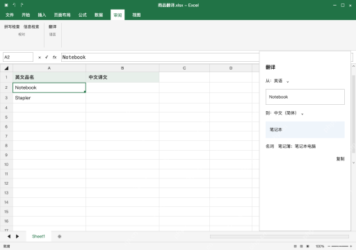Click the undo arrow in title bar
The height and width of the screenshot is (250, 356).
pyautogui.click(x=14, y=5)
